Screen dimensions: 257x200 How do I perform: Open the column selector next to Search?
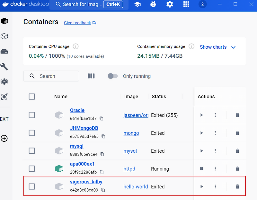(x=91, y=76)
